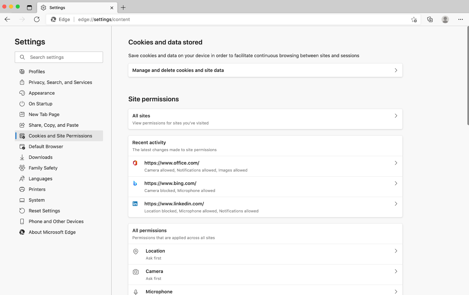Click the Camera icon under All permissions
This screenshot has height=295, width=469.
point(136,272)
